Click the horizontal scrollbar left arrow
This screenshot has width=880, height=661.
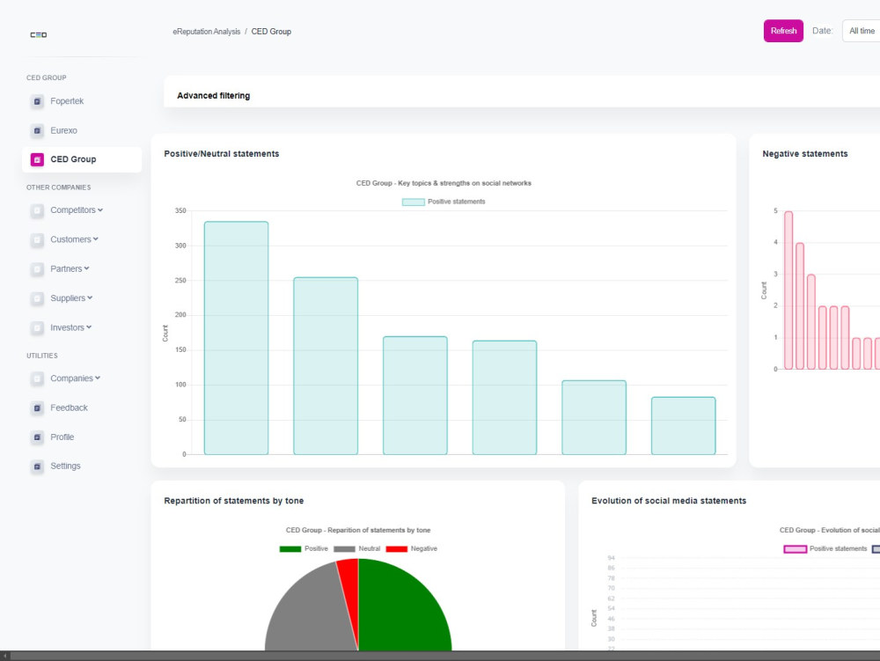pyautogui.click(x=5, y=656)
